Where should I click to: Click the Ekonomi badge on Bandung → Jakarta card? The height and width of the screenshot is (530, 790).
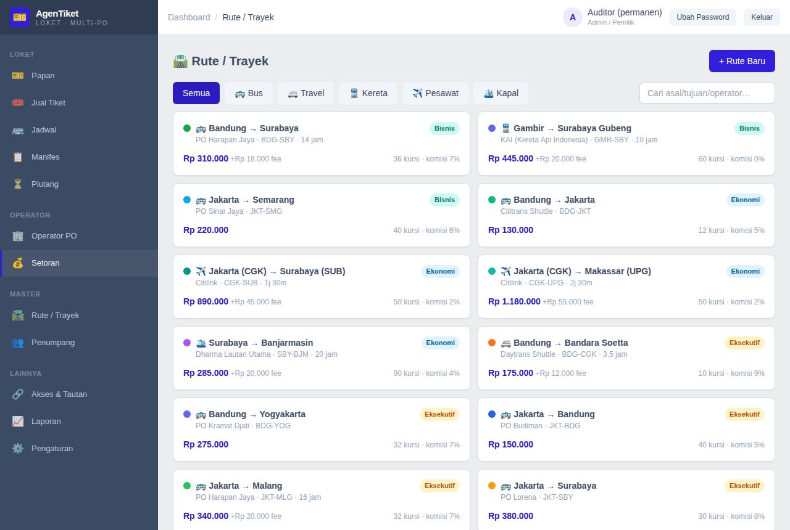[746, 200]
